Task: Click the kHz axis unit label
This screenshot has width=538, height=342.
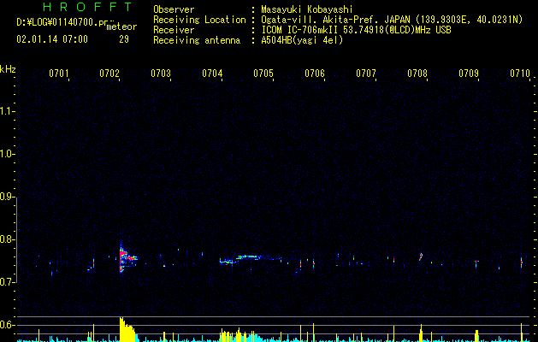Action: tap(8, 69)
